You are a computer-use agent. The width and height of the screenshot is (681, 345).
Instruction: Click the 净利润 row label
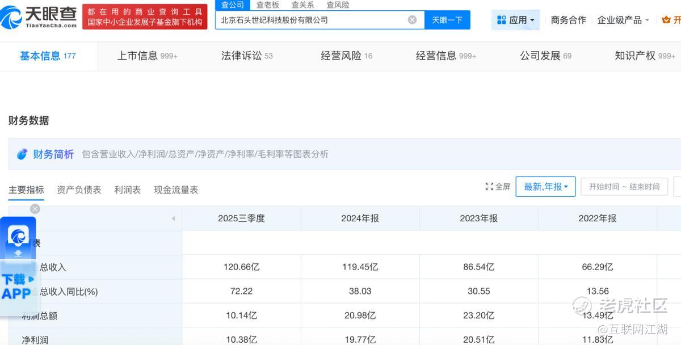click(x=35, y=340)
